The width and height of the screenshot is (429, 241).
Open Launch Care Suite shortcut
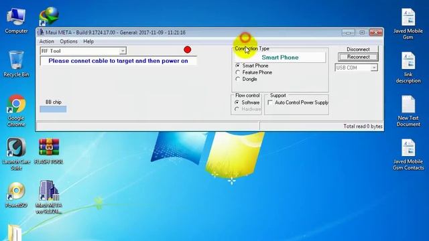pyautogui.click(x=16, y=154)
